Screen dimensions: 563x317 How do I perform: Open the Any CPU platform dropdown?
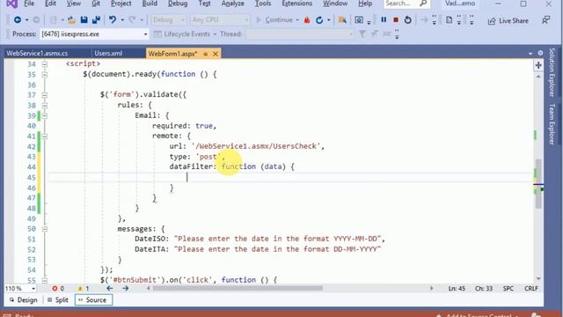(220, 19)
